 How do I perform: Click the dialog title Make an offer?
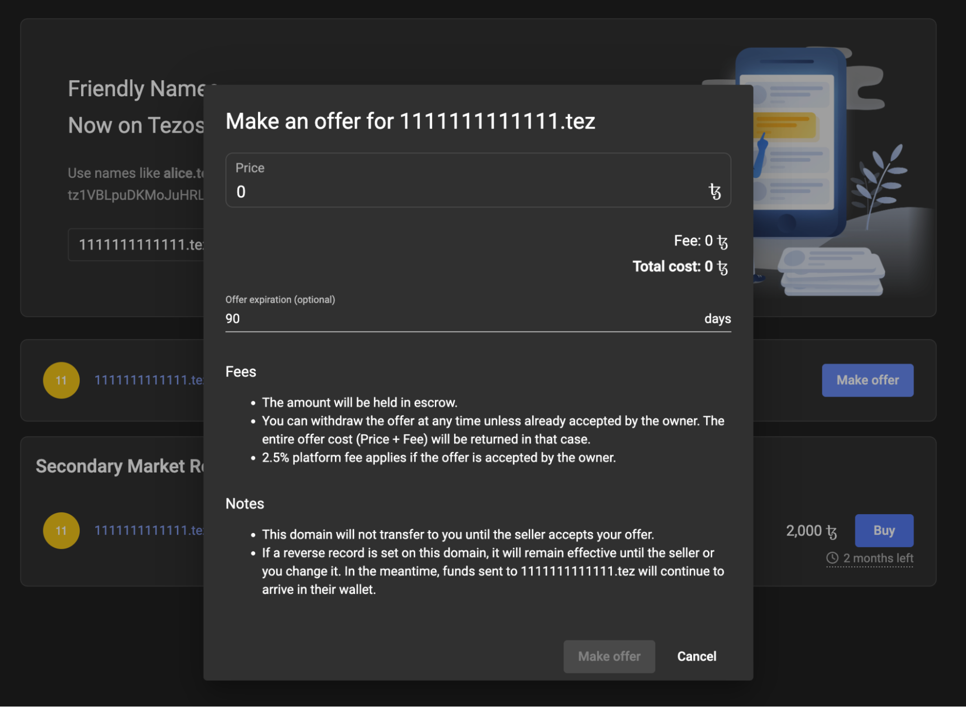click(410, 121)
